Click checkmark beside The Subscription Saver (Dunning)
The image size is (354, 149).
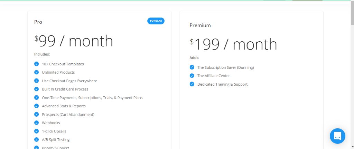click(x=192, y=67)
